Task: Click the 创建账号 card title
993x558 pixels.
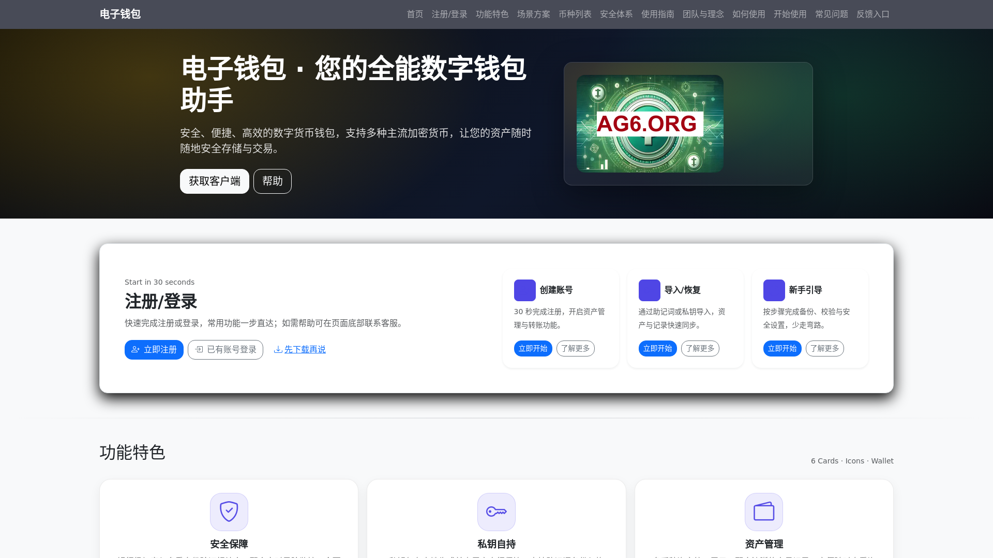Action: pos(556,290)
